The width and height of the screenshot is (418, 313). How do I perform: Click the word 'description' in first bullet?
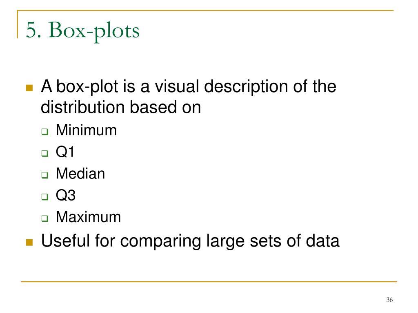pos(246,87)
